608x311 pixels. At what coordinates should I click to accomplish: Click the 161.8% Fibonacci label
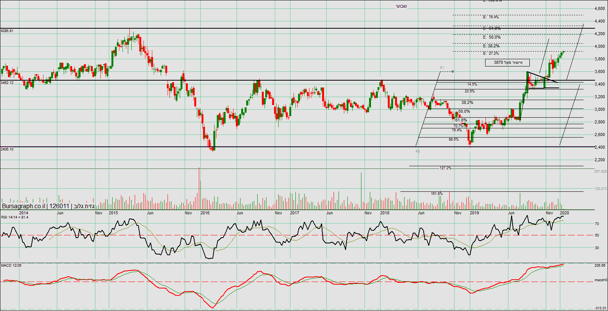[437, 194]
